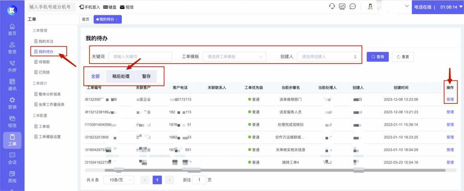Image resolution: width=464 pixels, height=191 pixels.
Task: Click the 重置 reset button
Action: tap(403, 57)
